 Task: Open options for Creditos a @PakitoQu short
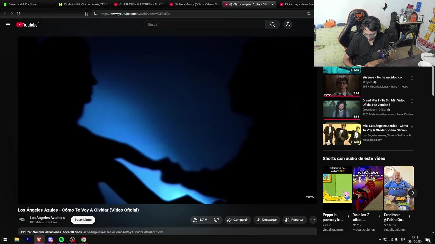click(410, 217)
